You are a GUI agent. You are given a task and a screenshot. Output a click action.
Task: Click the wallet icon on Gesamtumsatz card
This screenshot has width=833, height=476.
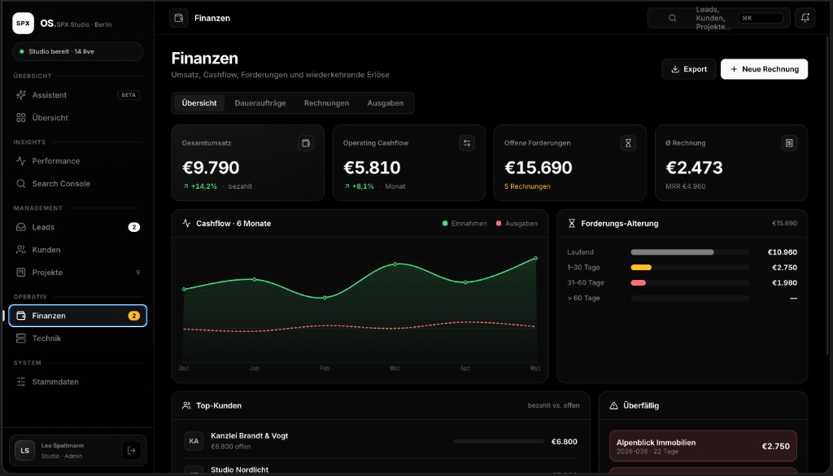pyautogui.click(x=306, y=143)
